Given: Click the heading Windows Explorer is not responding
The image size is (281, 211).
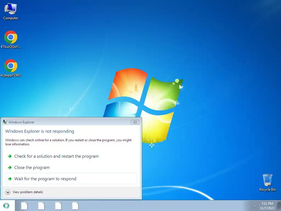Looking at the screenshot, I should click(40, 131).
